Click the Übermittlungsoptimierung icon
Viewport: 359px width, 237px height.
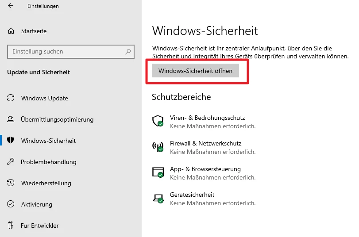click(x=12, y=119)
